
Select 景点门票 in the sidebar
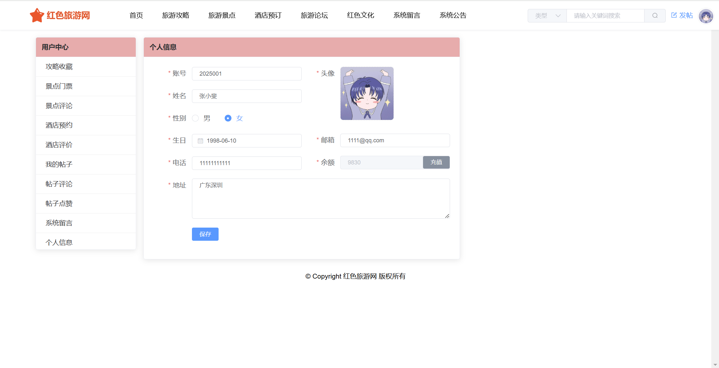tap(59, 86)
